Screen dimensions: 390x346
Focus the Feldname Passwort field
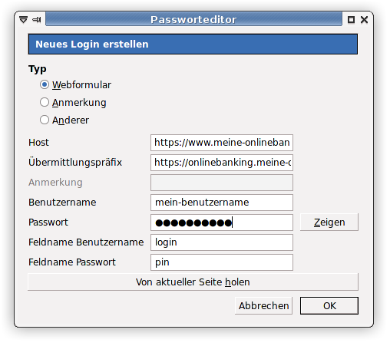pos(222,262)
